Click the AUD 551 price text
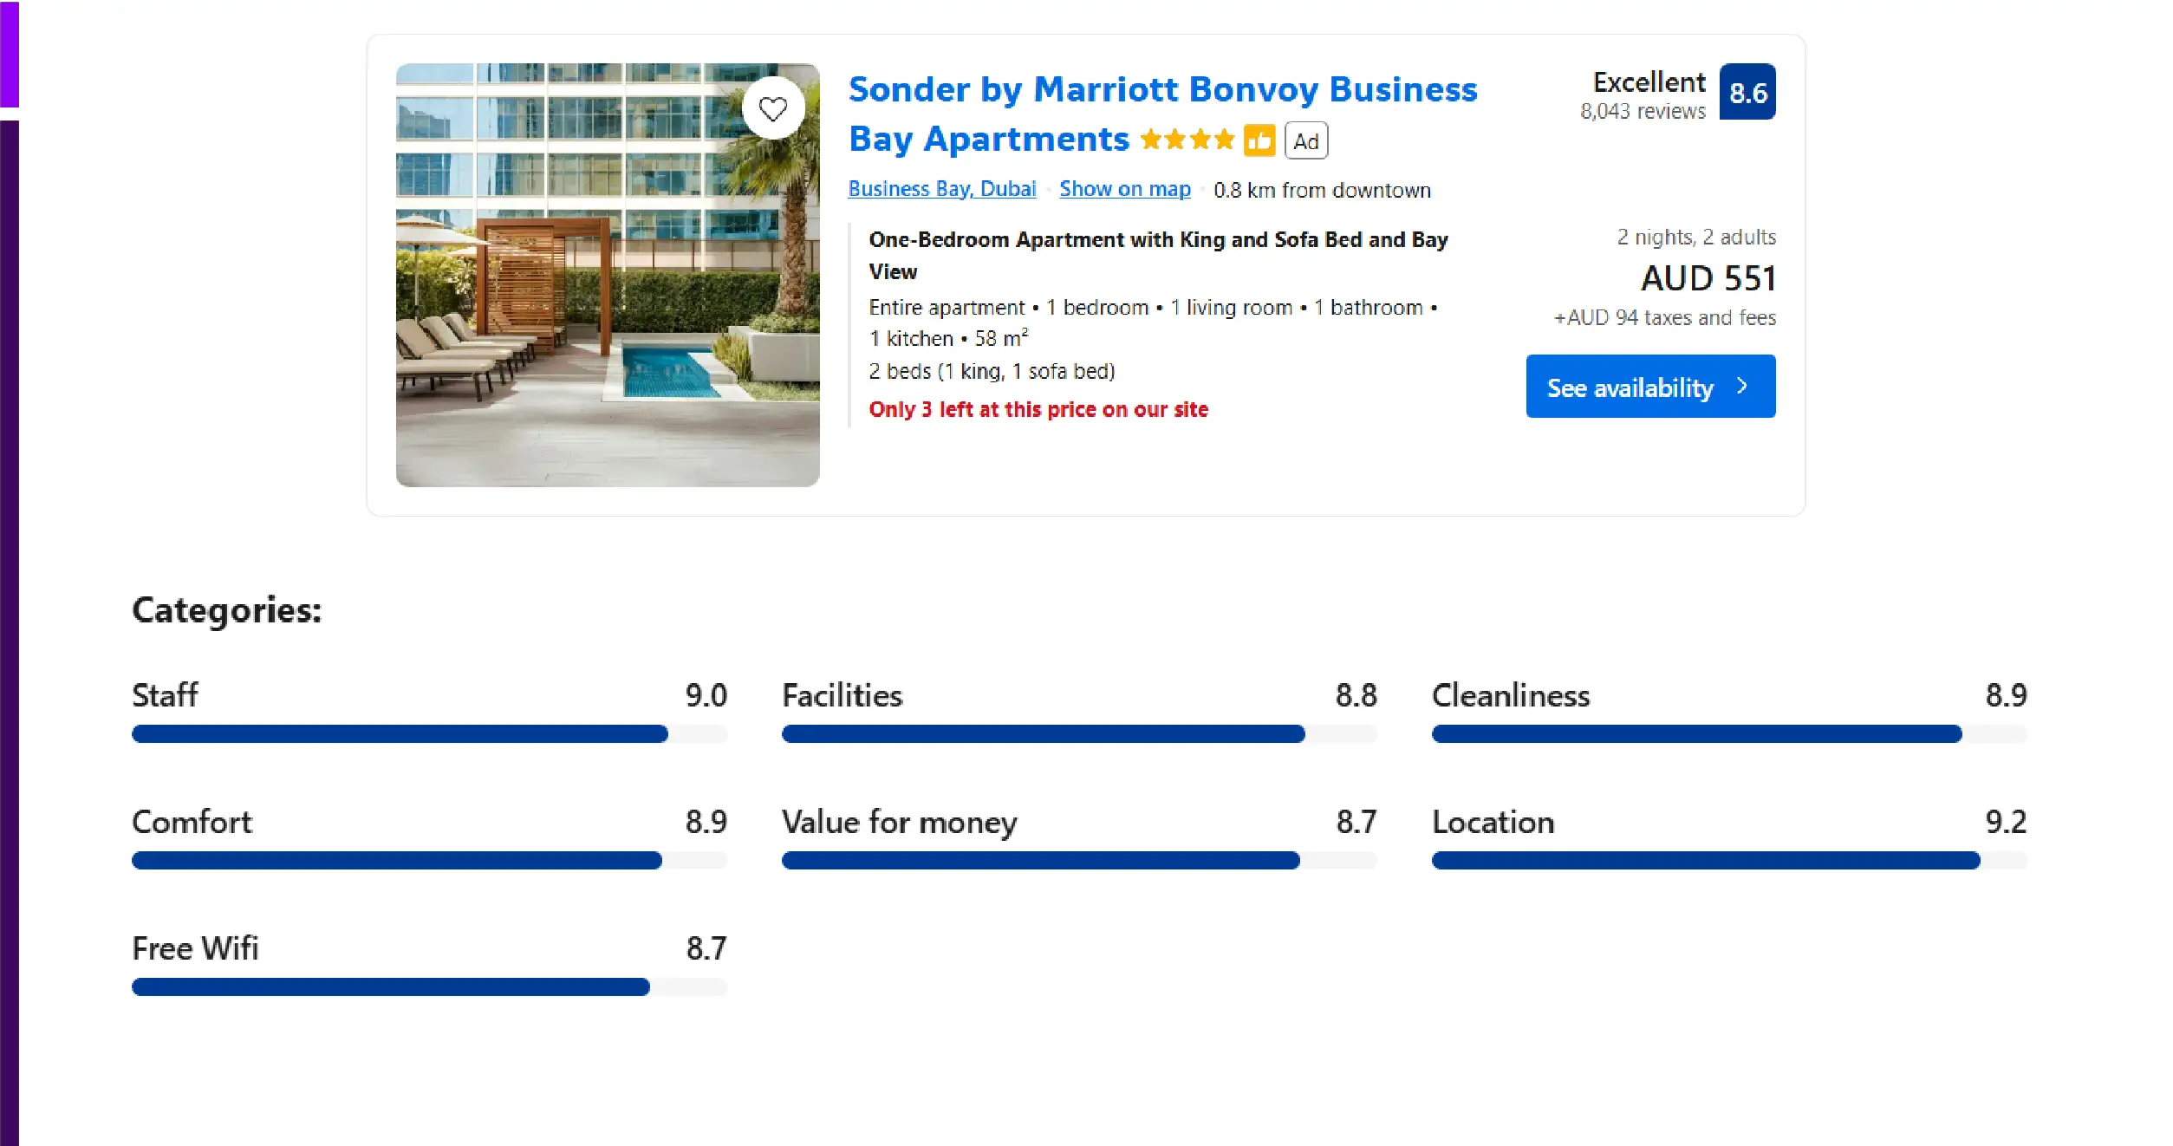 click(x=1708, y=279)
